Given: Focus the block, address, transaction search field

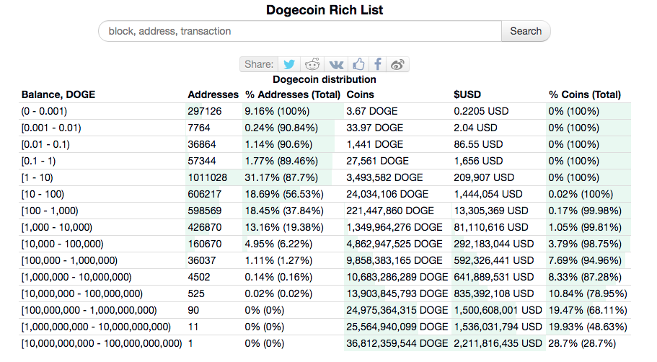Looking at the screenshot, I should point(300,31).
